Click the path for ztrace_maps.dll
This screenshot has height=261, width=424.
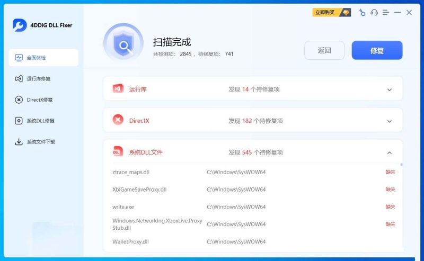click(236, 172)
